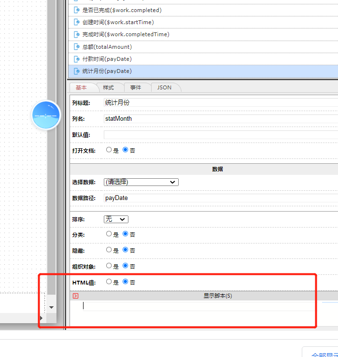Click the icon beside 创建时间($work.startTime)
Viewport: 338px width, 357px height.
pyautogui.click(x=77, y=22)
